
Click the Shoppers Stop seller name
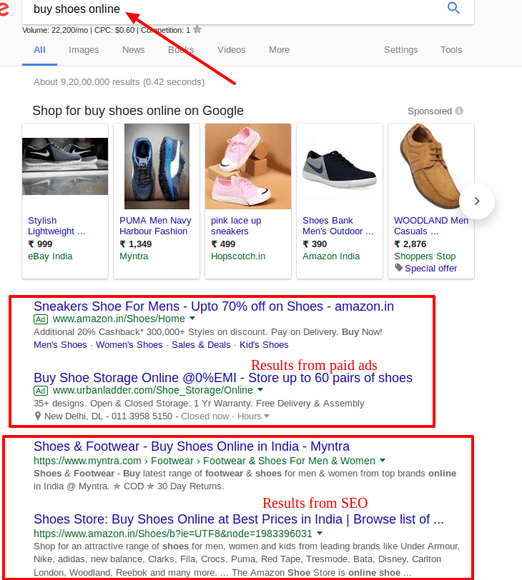(425, 256)
